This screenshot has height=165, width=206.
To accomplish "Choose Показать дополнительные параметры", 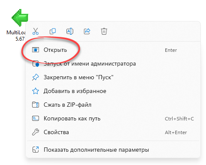I will pos(113,150).
